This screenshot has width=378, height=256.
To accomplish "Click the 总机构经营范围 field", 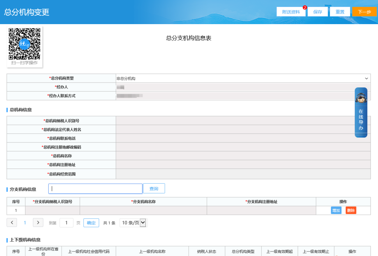I will coord(243,174).
